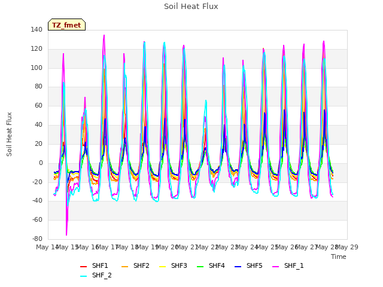This screenshot has width=383, height=287.
Task: Click the 100 y-axis tick label
Action: [x=37, y=68]
